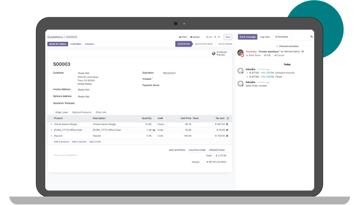The width and height of the screenshot is (359, 205).
Task: Go to next record arrow
Action: [219, 37]
